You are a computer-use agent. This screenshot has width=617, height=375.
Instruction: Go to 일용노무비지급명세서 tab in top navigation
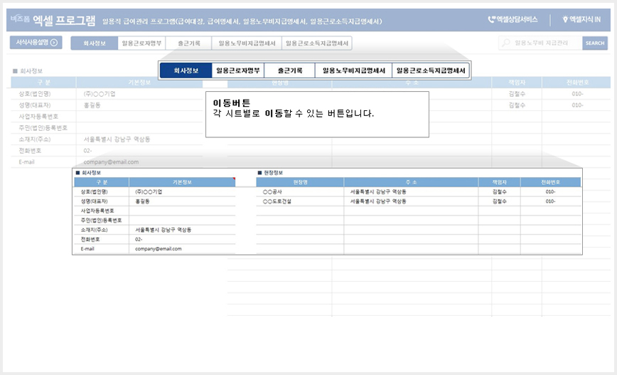[247, 43]
